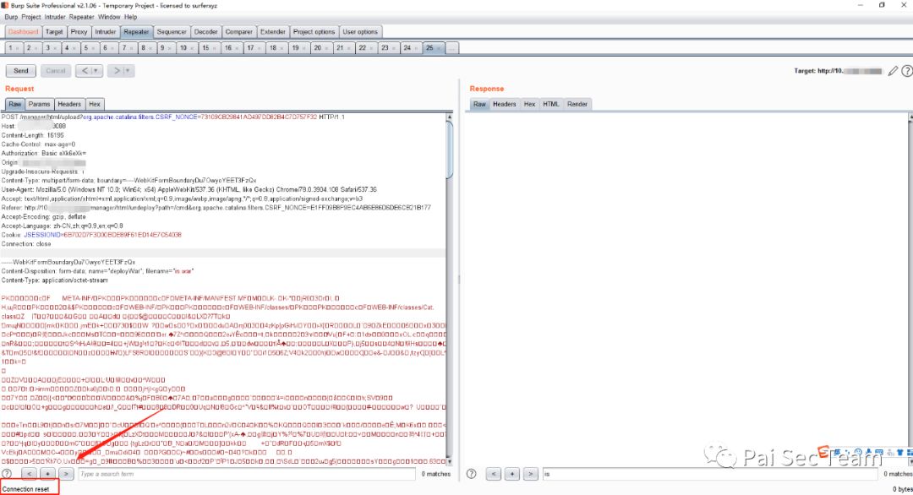Click request pane vertical scrollbar thumb
The height and width of the screenshot is (495, 913).
(450, 150)
